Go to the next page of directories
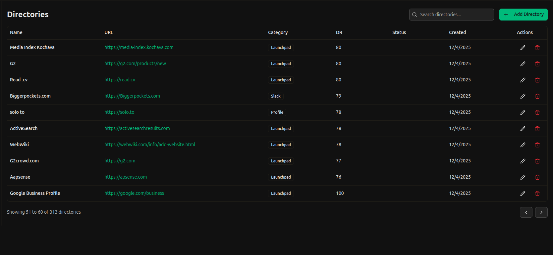Image resolution: width=553 pixels, height=255 pixels. coord(541,212)
